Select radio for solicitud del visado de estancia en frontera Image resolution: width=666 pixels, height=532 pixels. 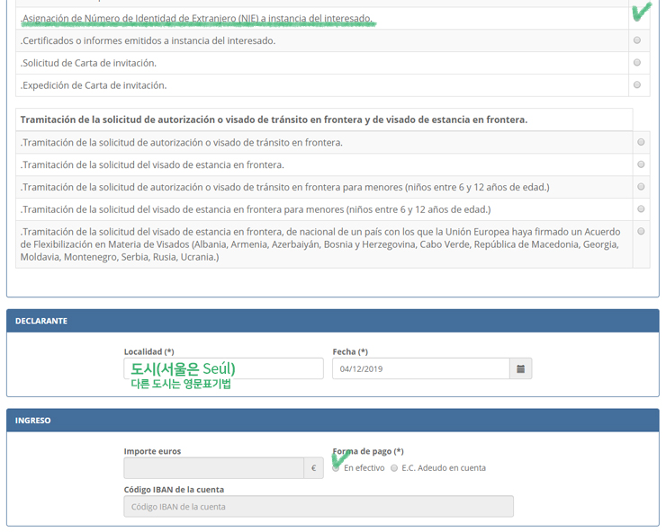(641, 164)
